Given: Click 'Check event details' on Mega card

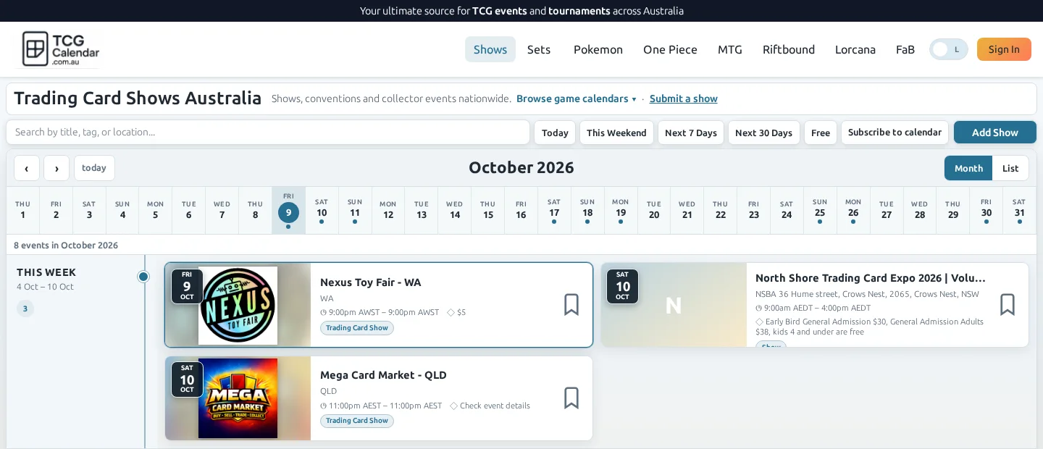Looking at the screenshot, I should click(495, 406).
